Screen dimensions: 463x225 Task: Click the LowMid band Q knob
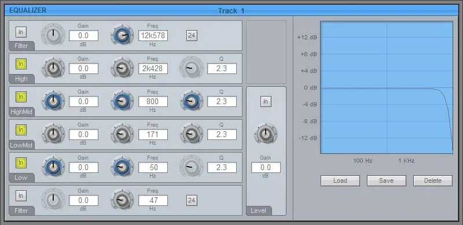coord(192,134)
